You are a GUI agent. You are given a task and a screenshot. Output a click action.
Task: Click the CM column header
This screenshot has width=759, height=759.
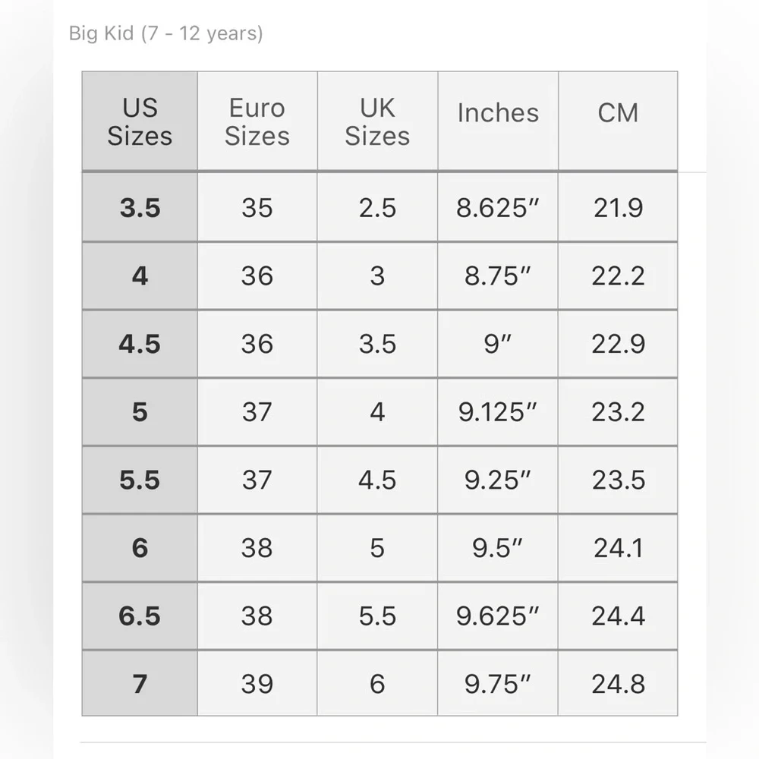[618, 121]
